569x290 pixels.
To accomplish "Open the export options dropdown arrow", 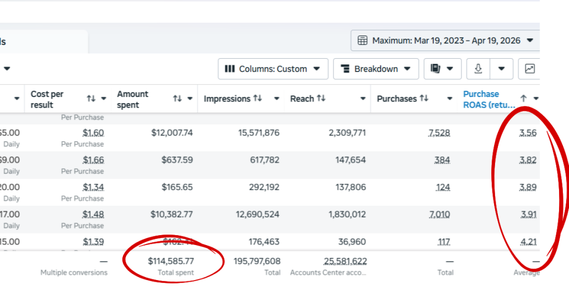I will pyautogui.click(x=502, y=69).
